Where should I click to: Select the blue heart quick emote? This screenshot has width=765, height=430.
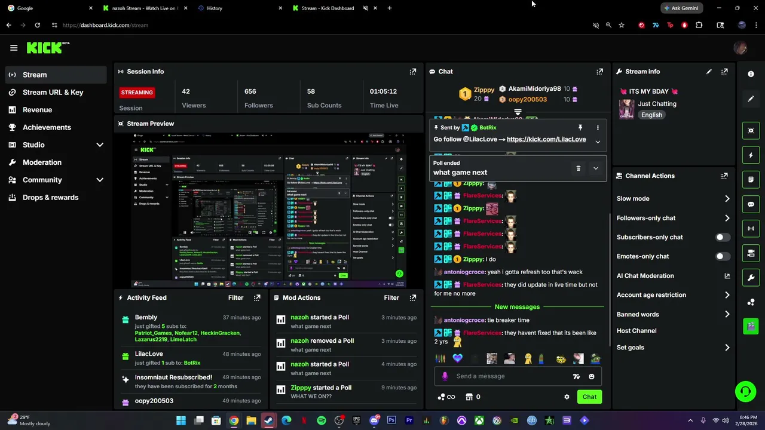(x=458, y=358)
